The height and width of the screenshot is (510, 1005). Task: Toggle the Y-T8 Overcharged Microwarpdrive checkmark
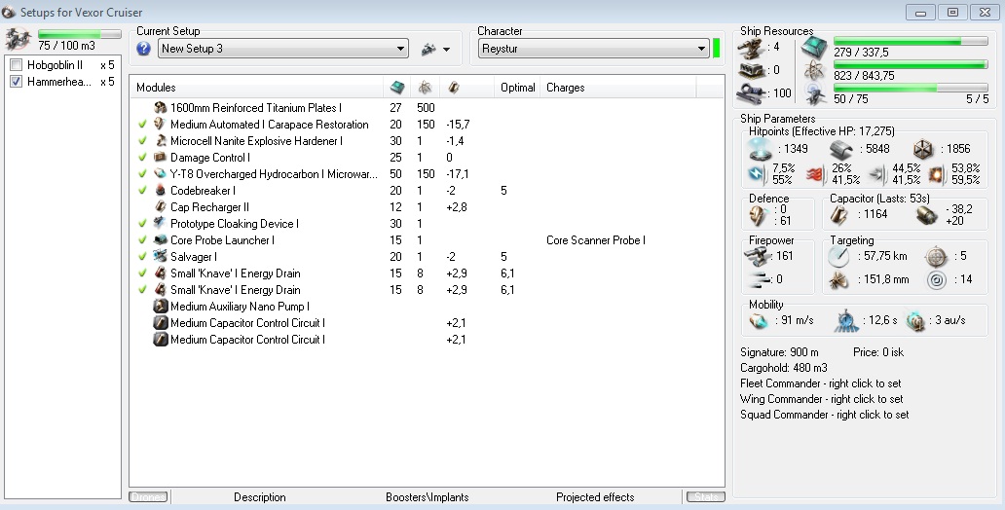point(142,173)
